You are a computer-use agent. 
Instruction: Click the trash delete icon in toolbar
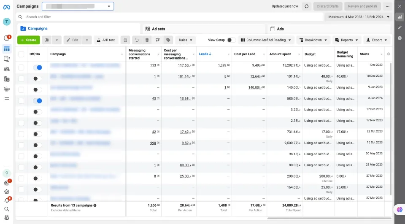tap(147, 40)
